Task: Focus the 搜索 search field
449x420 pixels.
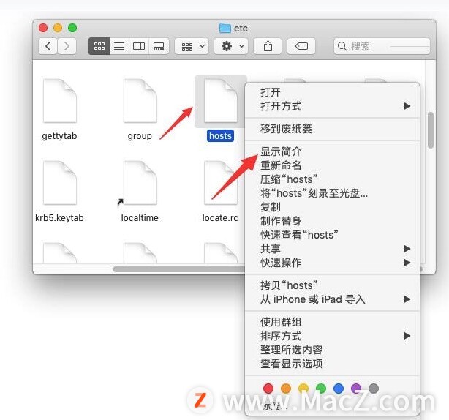Action: [382, 46]
